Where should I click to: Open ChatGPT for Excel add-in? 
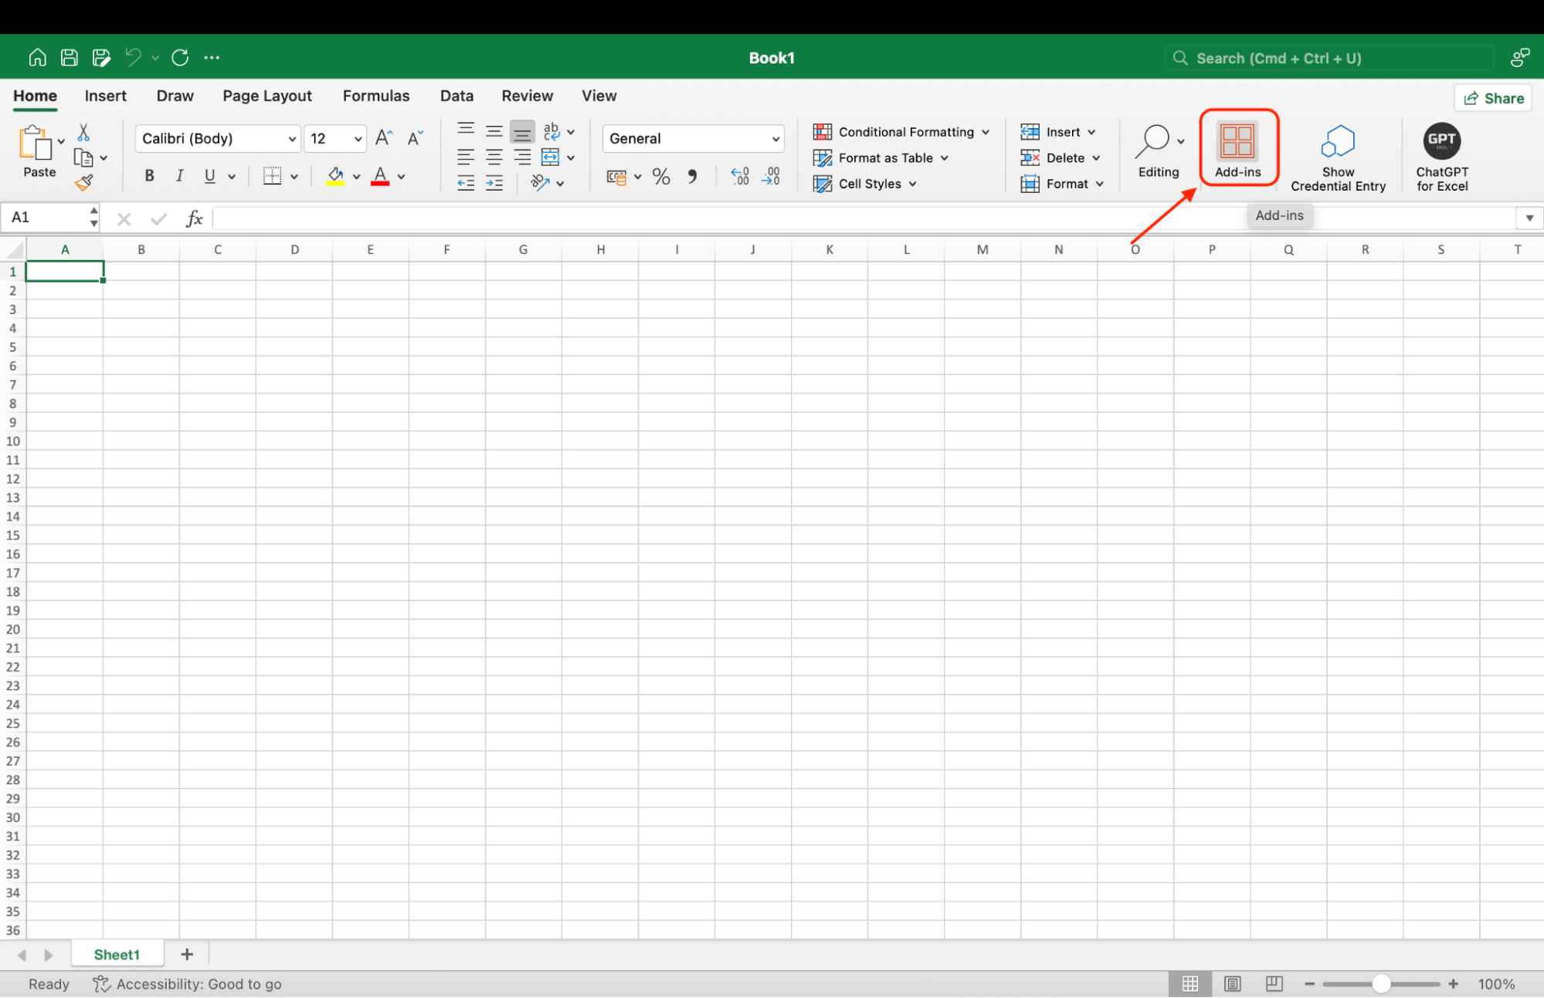click(x=1441, y=154)
